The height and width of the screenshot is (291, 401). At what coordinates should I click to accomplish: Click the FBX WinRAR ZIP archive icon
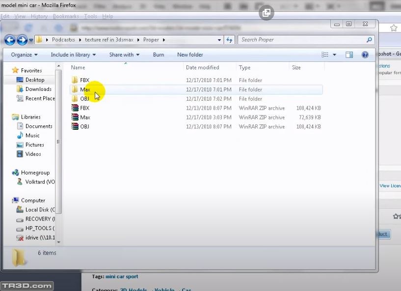(x=75, y=108)
